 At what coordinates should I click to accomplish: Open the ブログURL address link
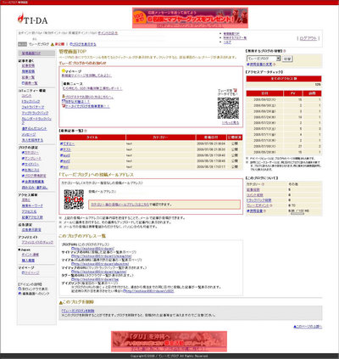(x=94, y=249)
